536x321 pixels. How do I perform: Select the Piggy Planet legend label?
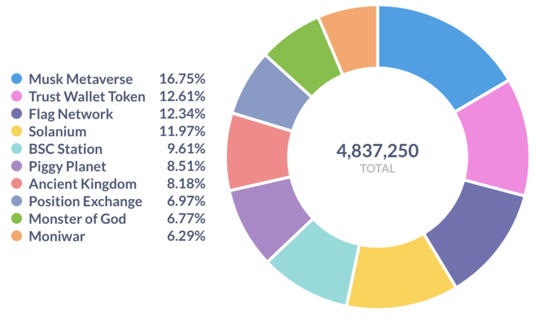tap(67, 167)
